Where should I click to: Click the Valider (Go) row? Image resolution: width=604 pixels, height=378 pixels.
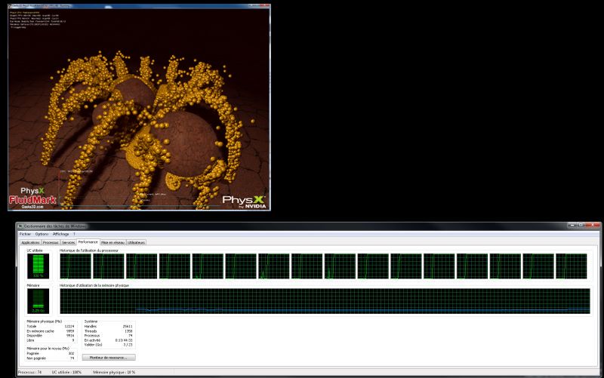(x=108, y=345)
